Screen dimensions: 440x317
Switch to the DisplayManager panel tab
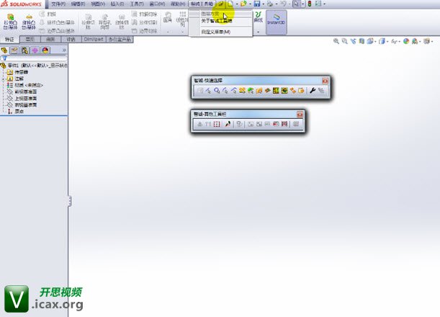tap(45, 50)
